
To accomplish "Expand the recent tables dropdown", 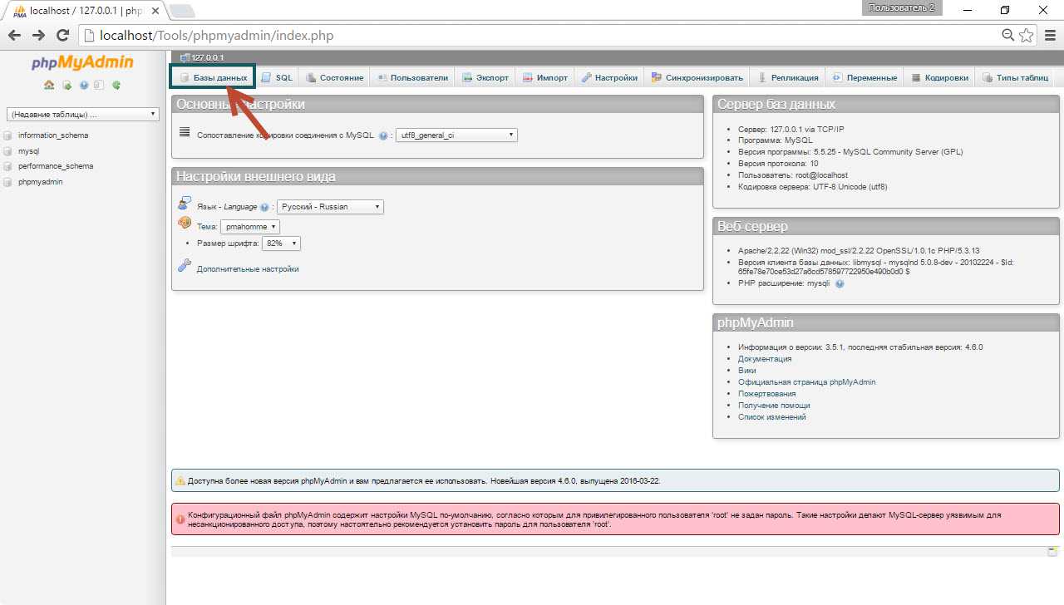I will (x=82, y=114).
